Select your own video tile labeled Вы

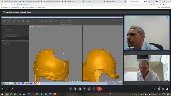coord(147,68)
